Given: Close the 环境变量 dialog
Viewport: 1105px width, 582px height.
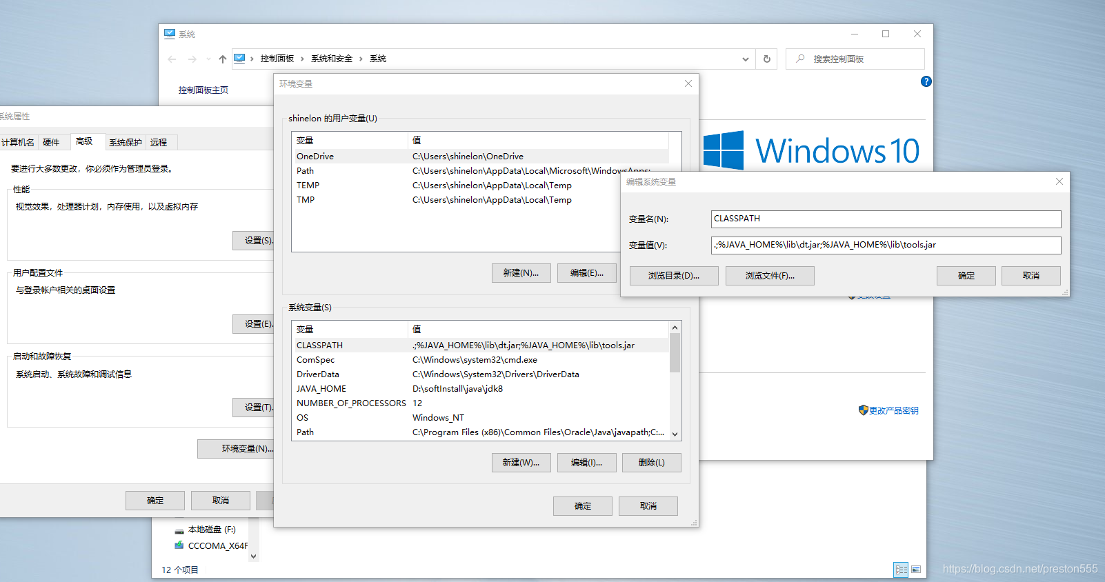Looking at the screenshot, I should point(688,83).
